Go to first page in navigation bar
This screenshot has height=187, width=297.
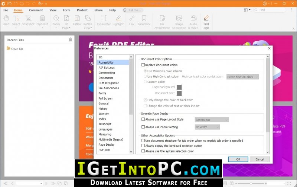(x=6, y=183)
